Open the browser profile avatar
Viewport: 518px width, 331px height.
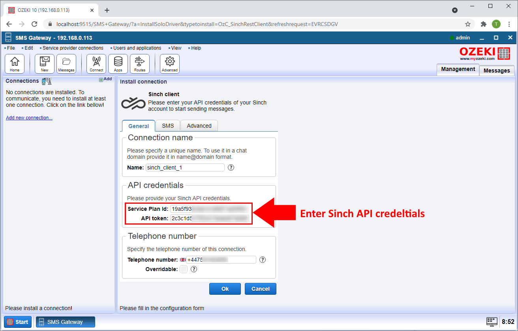pyautogui.click(x=496, y=24)
